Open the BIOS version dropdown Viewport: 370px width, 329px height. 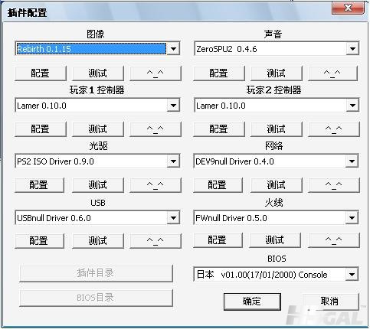tap(352, 275)
